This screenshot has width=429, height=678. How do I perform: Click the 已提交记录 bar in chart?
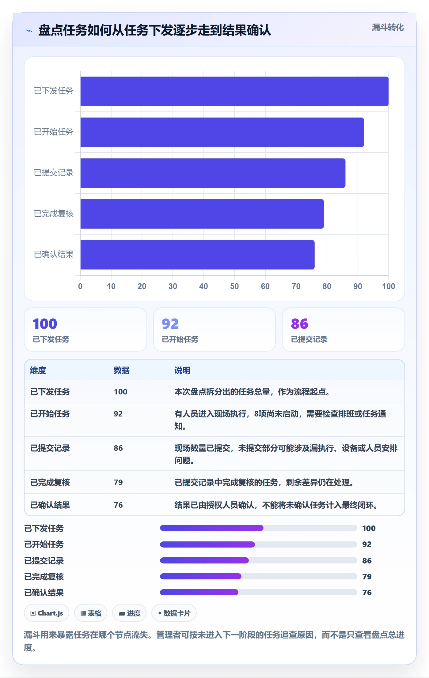pyautogui.click(x=213, y=173)
